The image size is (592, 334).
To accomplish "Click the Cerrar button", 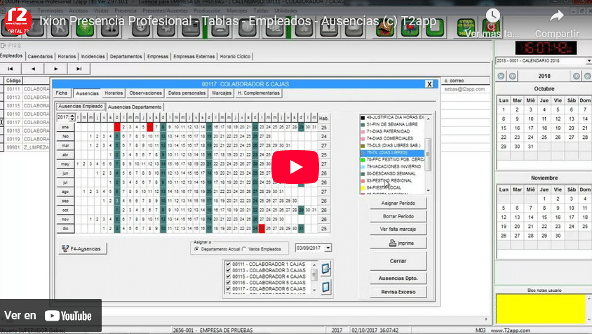I will (398, 261).
